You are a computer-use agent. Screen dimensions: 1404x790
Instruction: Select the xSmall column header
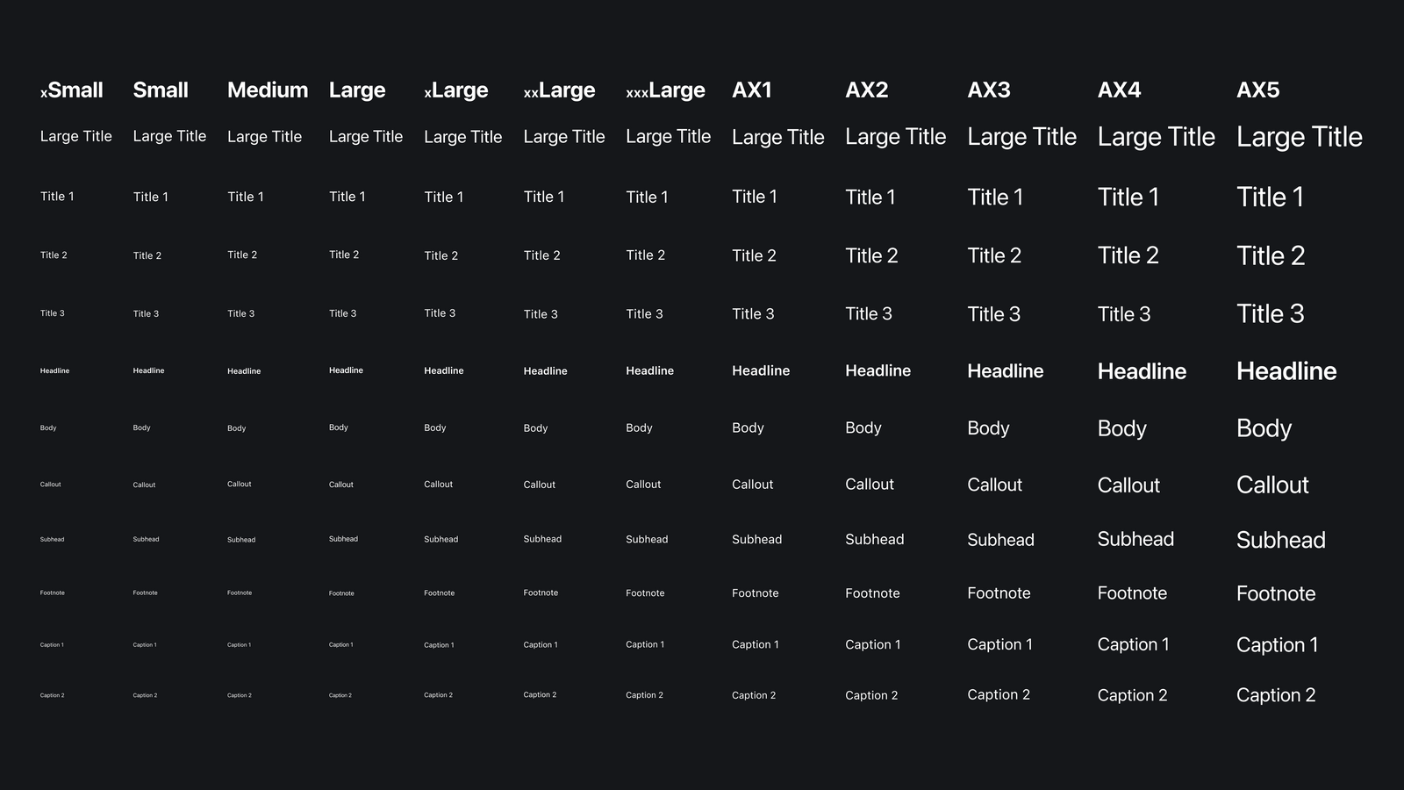click(72, 90)
